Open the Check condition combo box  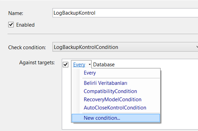125,47
